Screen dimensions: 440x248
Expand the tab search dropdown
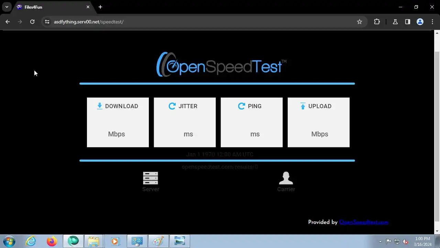tap(7, 7)
